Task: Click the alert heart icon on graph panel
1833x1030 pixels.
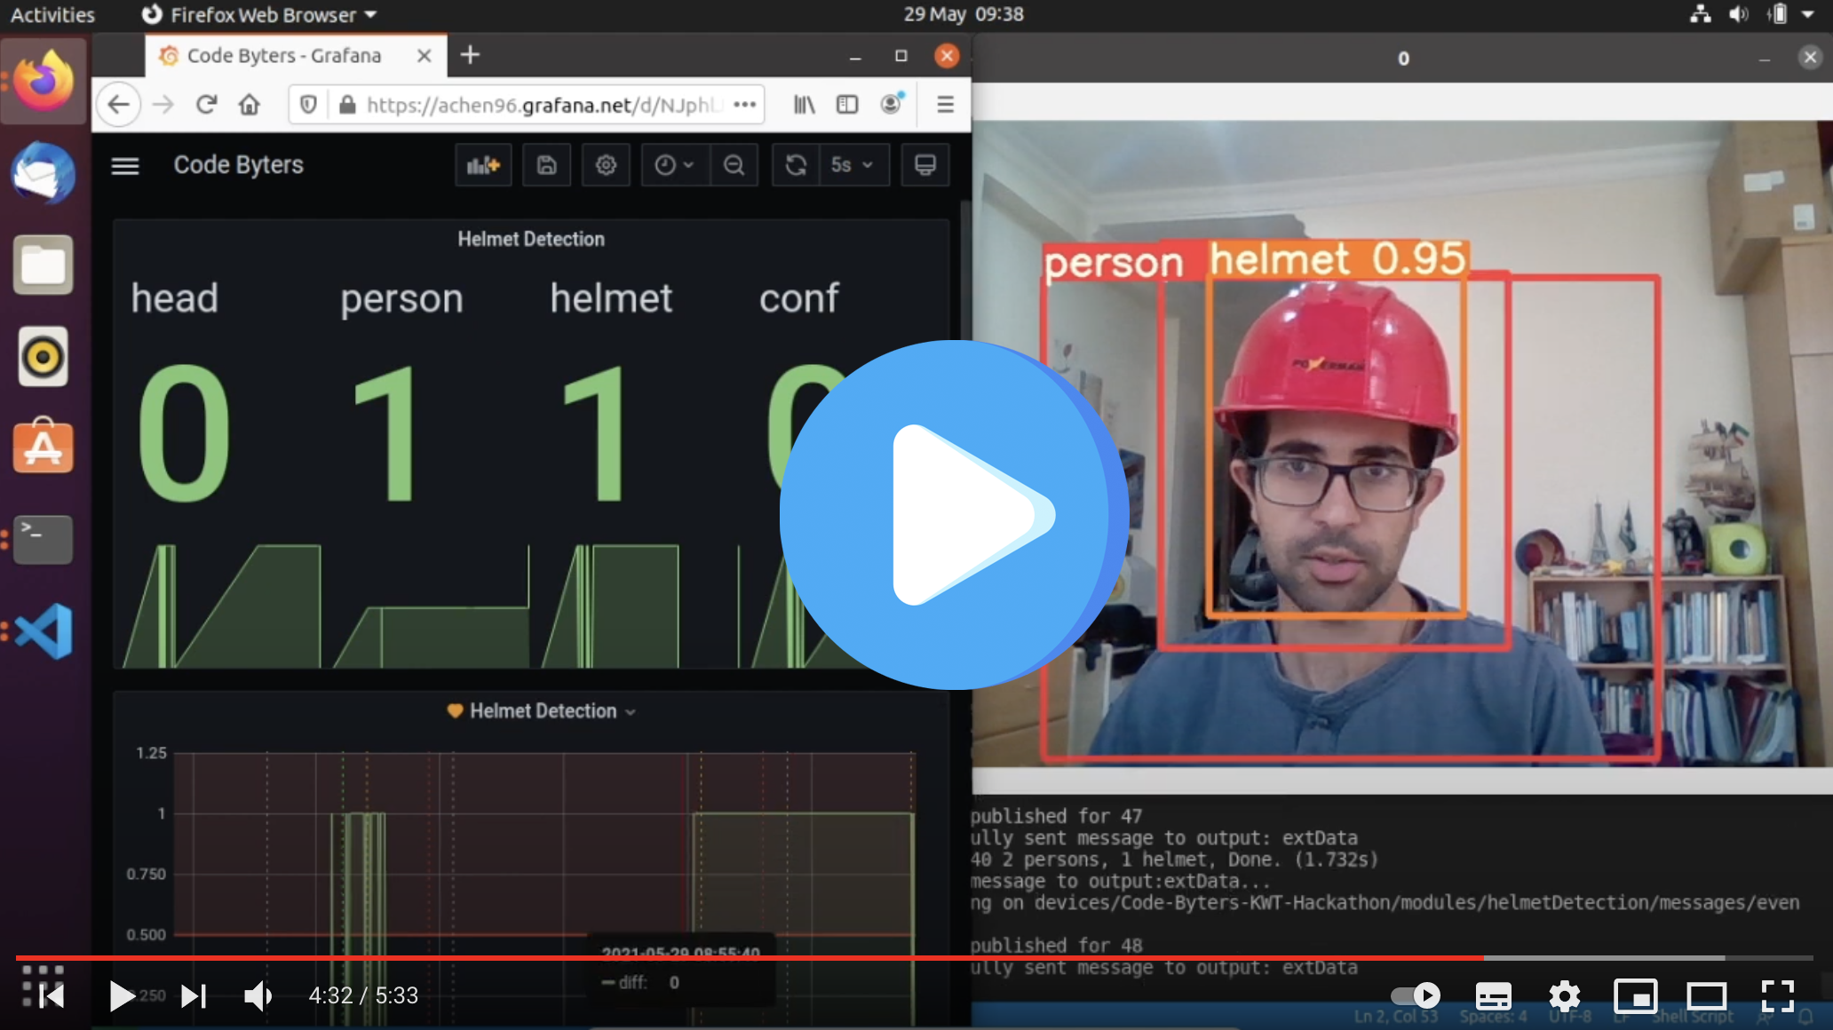Action: (x=455, y=710)
